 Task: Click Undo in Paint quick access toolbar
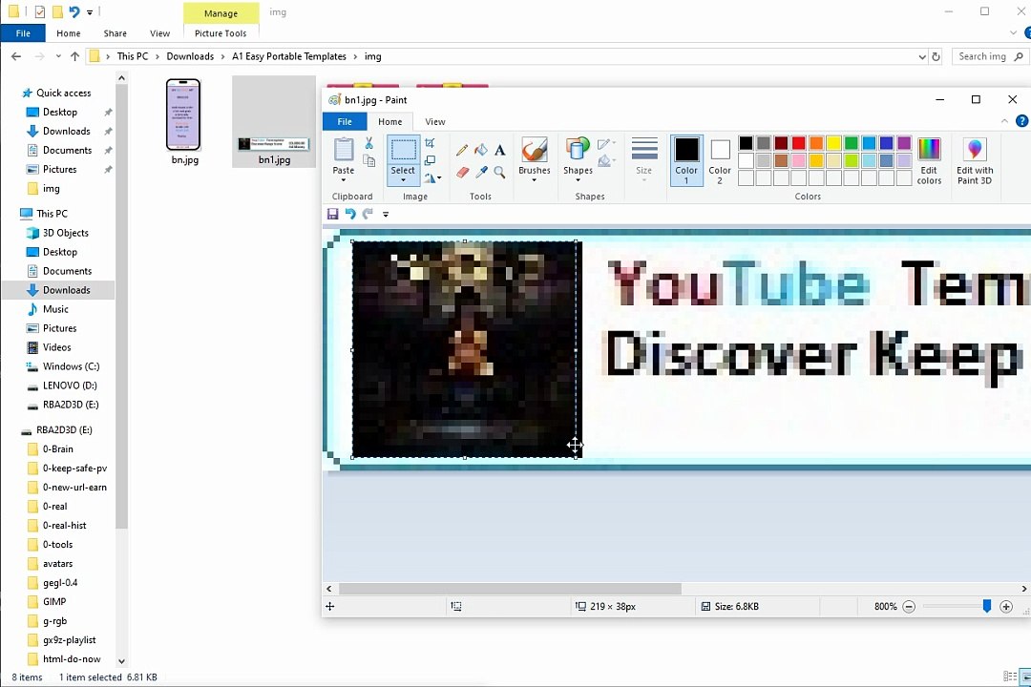click(349, 214)
